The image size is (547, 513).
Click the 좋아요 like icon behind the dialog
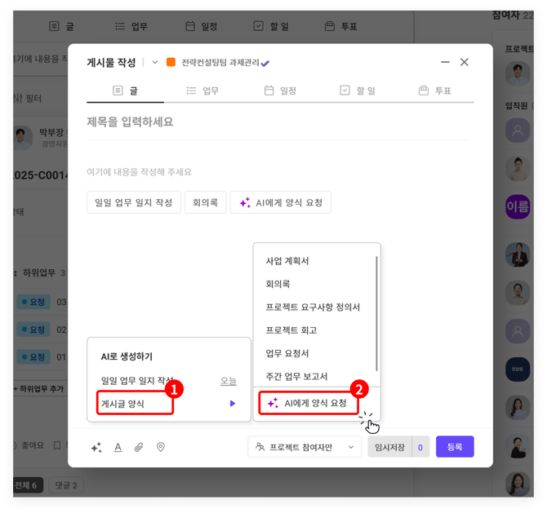(11, 445)
